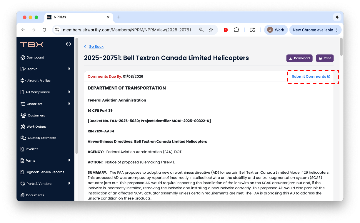Expand the Parts & Vendors submenu
Image resolution: width=360 pixels, height=223 pixels.
(x=69, y=183)
